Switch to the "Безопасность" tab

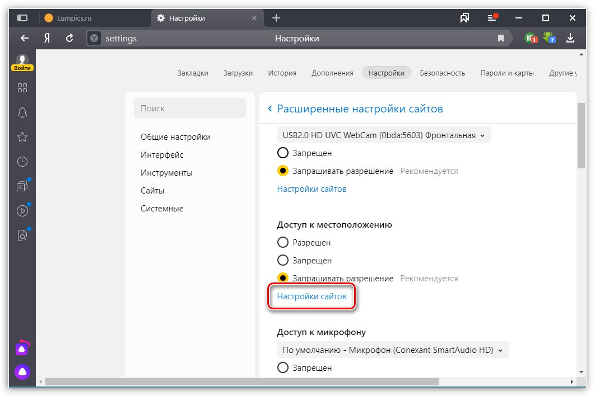click(x=443, y=73)
